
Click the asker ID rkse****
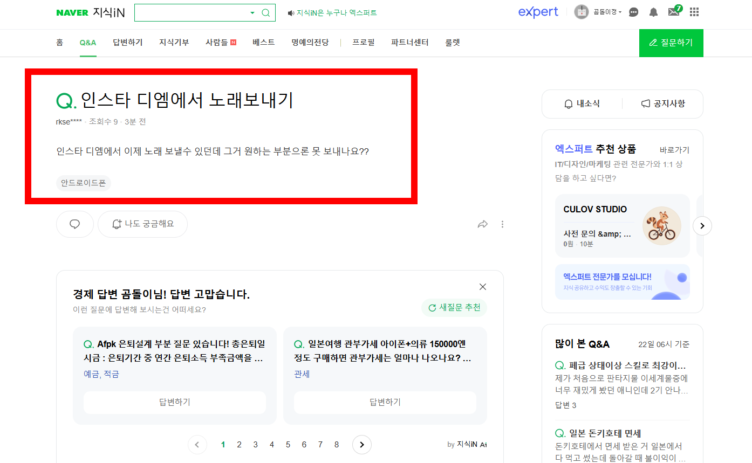click(x=69, y=122)
